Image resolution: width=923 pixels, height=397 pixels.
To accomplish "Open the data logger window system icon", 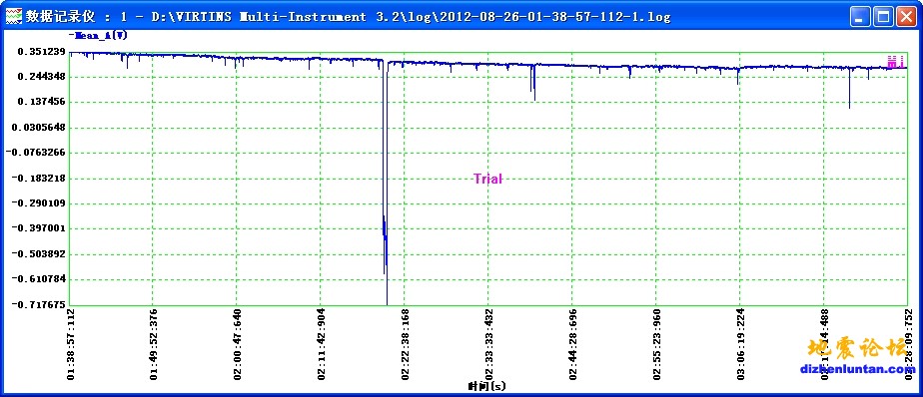I will (x=13, y=16).
